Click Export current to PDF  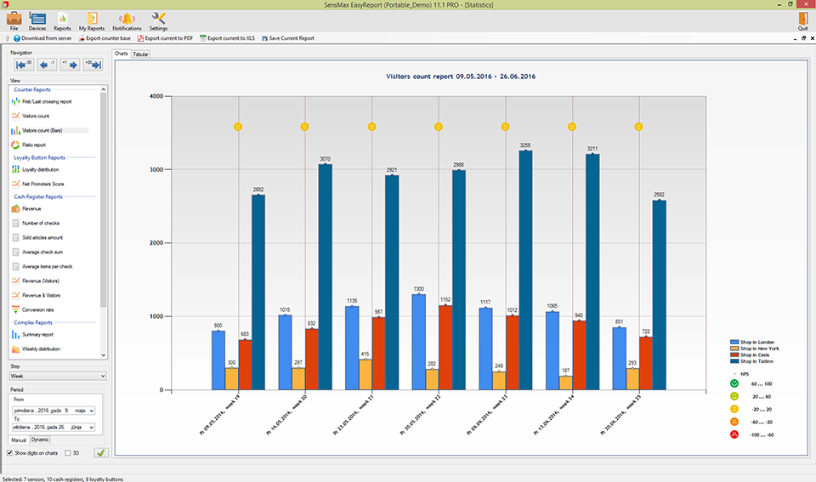click(x=166, y=38)
